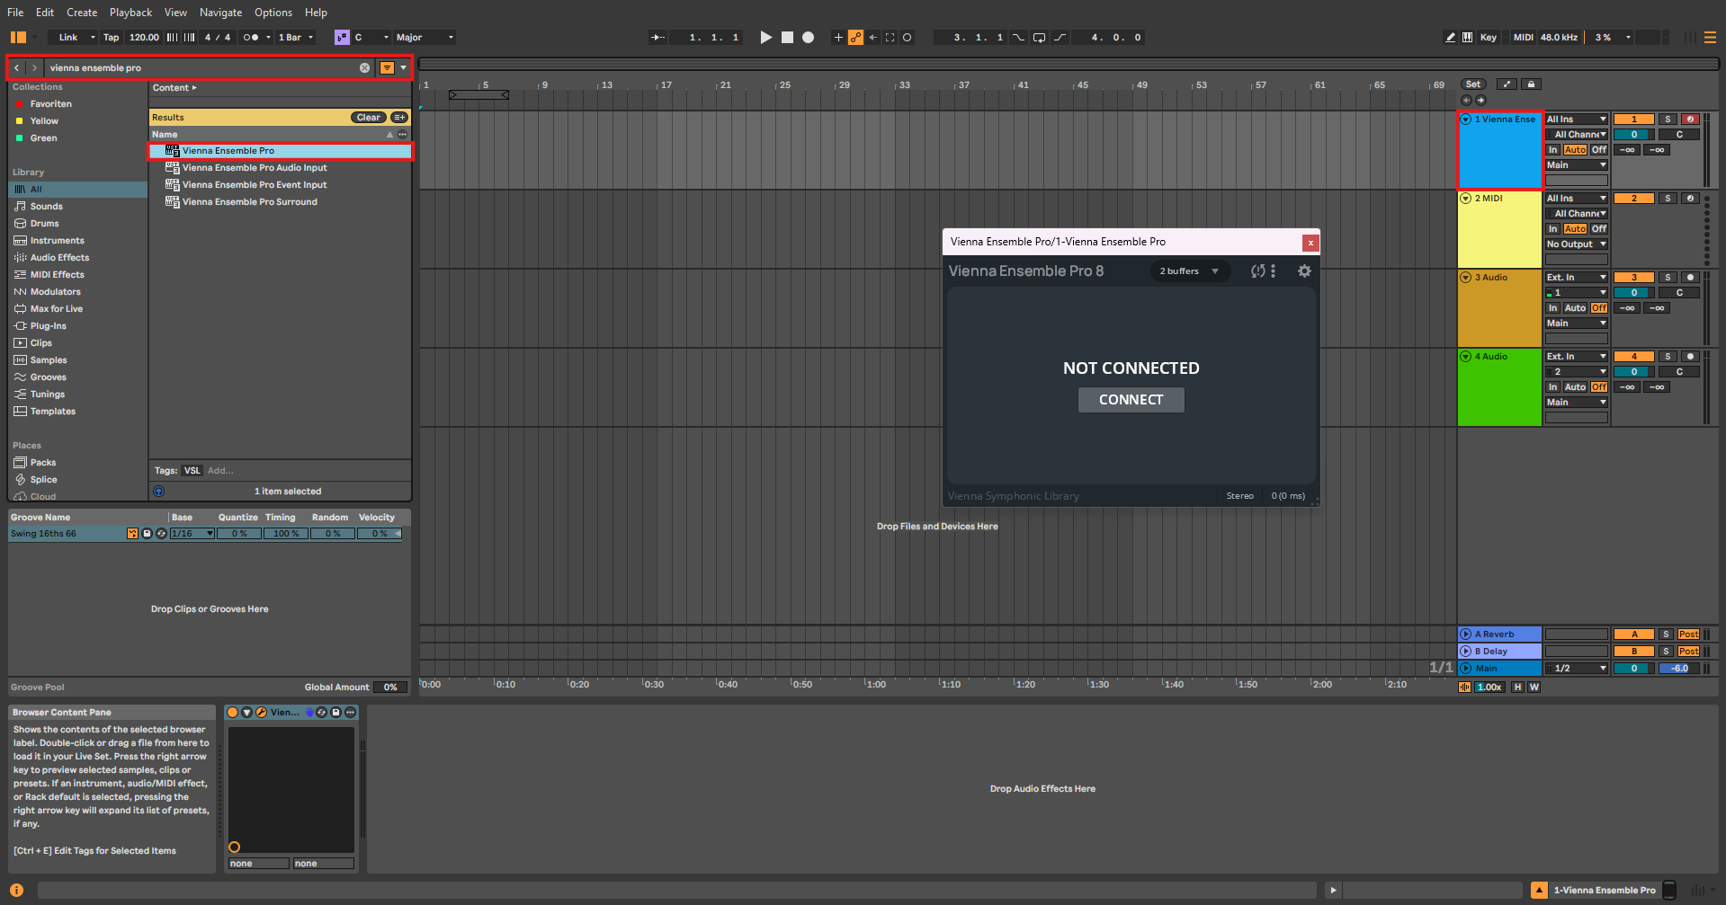Collapse track 1 Vienna Ense unfold triangle
This screenshot has height=905, width=1726.
coord(1466,120)
